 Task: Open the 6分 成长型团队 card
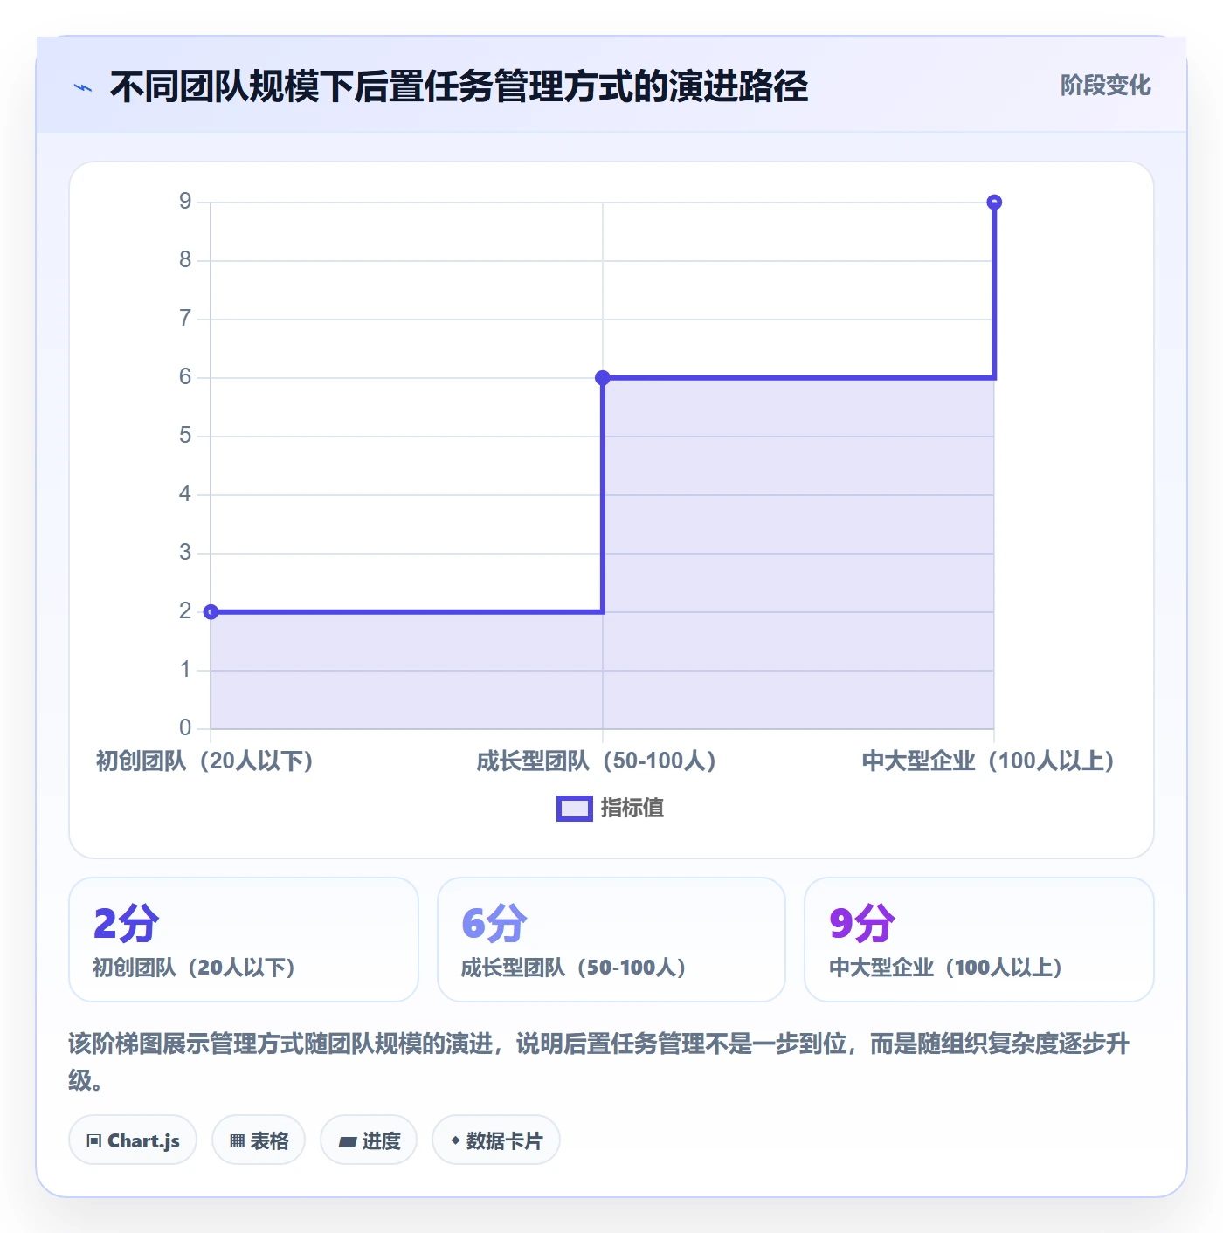pyautogui.click(x=611, y=940)
